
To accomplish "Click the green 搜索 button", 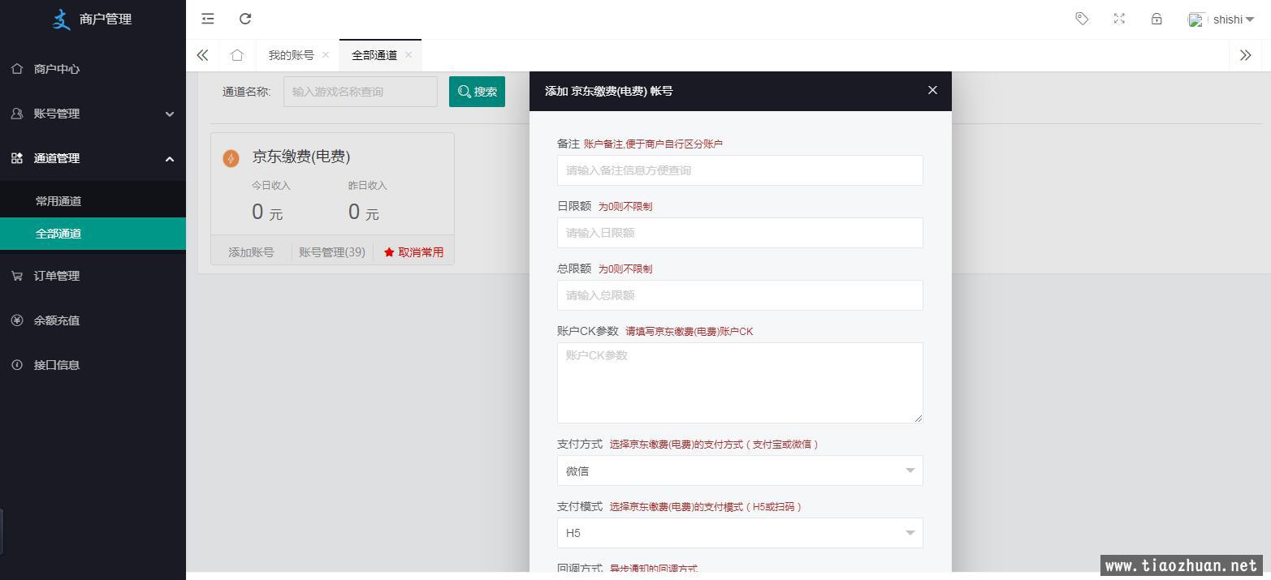I will 477,92.
